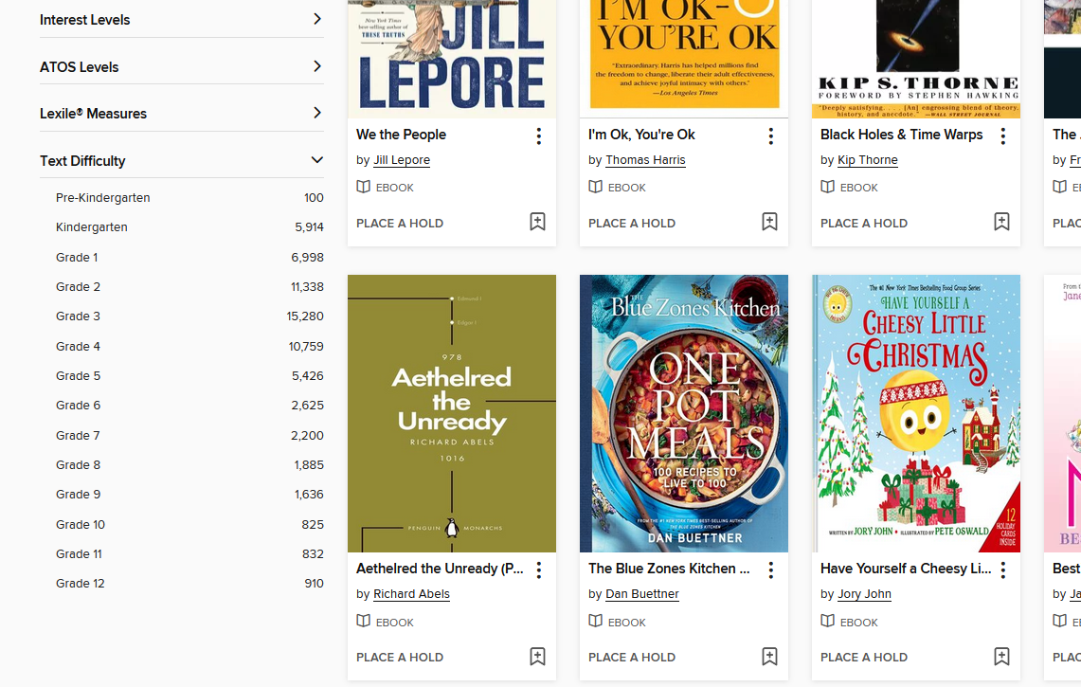This screenshot has width=1081, height=687.
Task: Filter by Grade 3 text difficulty
Action: pos(78,316)
